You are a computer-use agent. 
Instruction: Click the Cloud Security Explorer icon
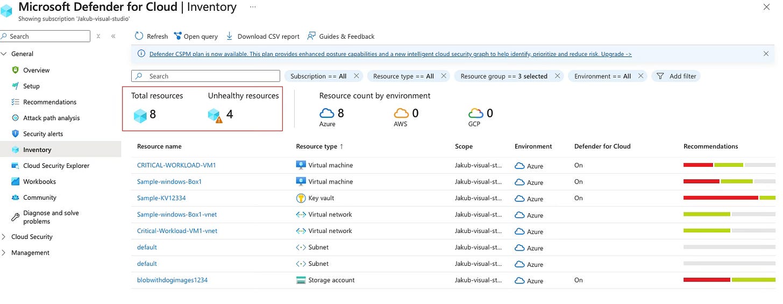click(x=15, y=166)
